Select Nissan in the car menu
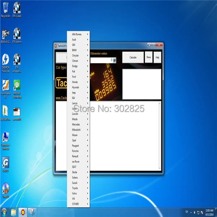The height and width of the screenshot is (217, 217). (78, 135)
